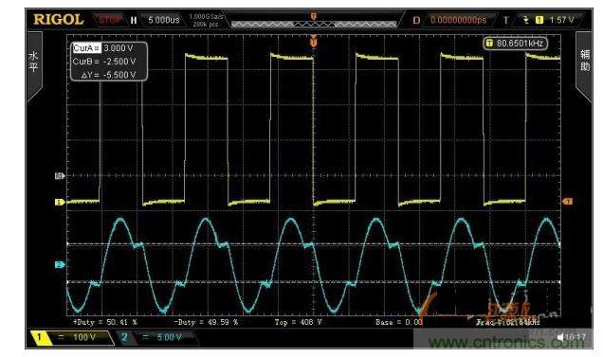Click the 80.6501kHz frequency counter badge

point(516,43)
